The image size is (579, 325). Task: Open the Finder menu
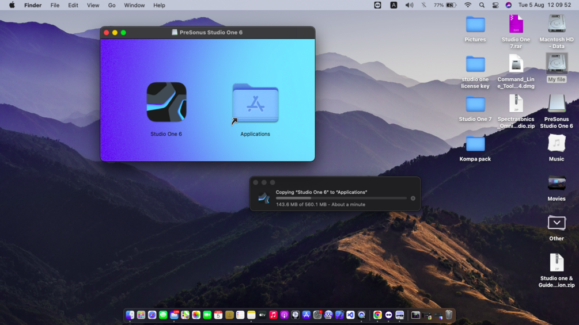[33, 5]
